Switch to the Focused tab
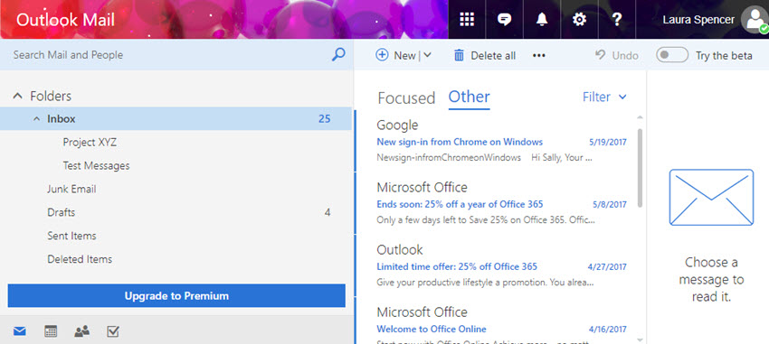This screenshot has width=769, height=344. click(406, 98)
